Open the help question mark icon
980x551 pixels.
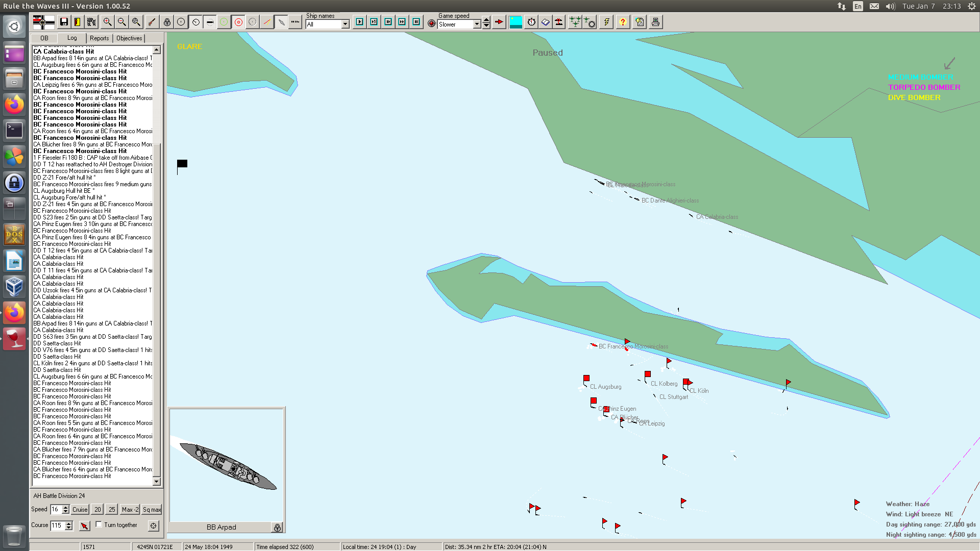pyautogui.click(x=623, y=22)
